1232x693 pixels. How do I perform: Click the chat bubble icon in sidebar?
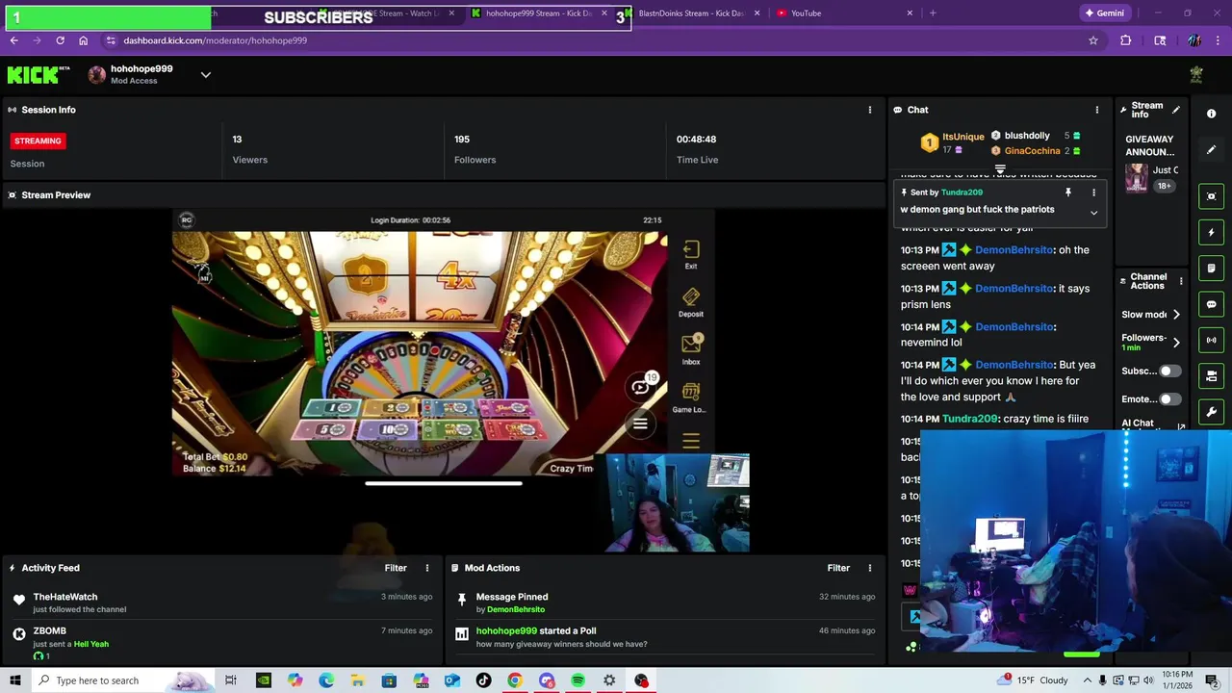click(1211, 304)
